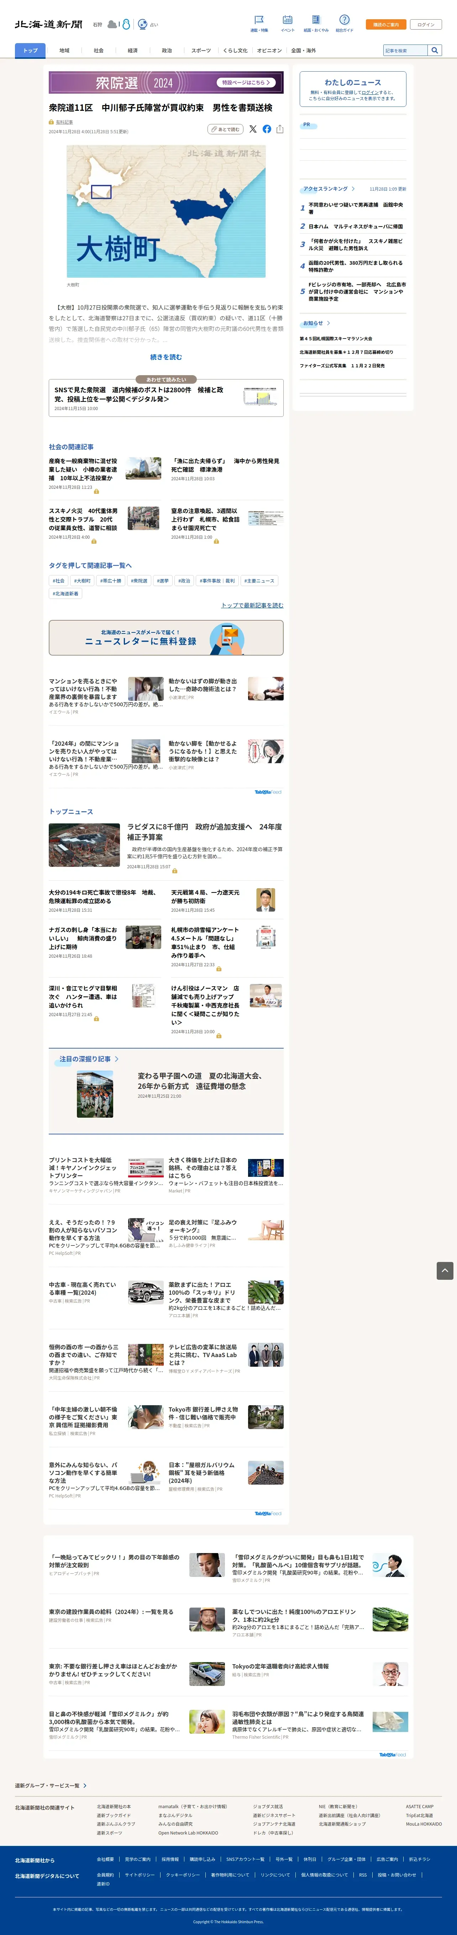
Task: Click the scroll-to-top arrow button
Action: click(445, 1270)
